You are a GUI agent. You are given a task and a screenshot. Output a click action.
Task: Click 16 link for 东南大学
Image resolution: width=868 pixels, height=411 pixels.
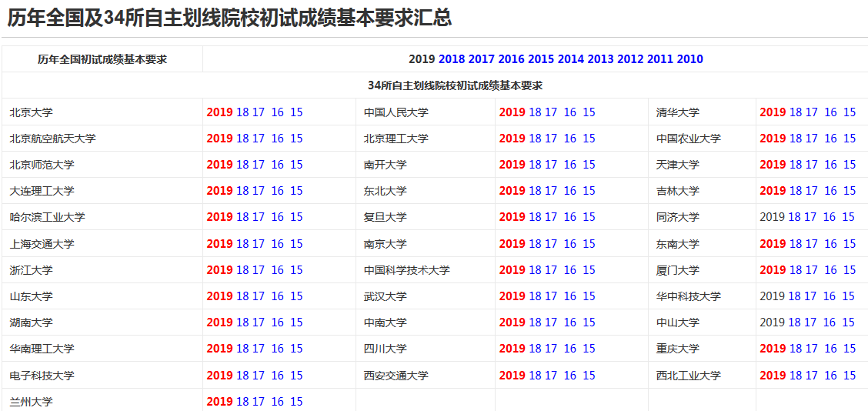point(830,244)
